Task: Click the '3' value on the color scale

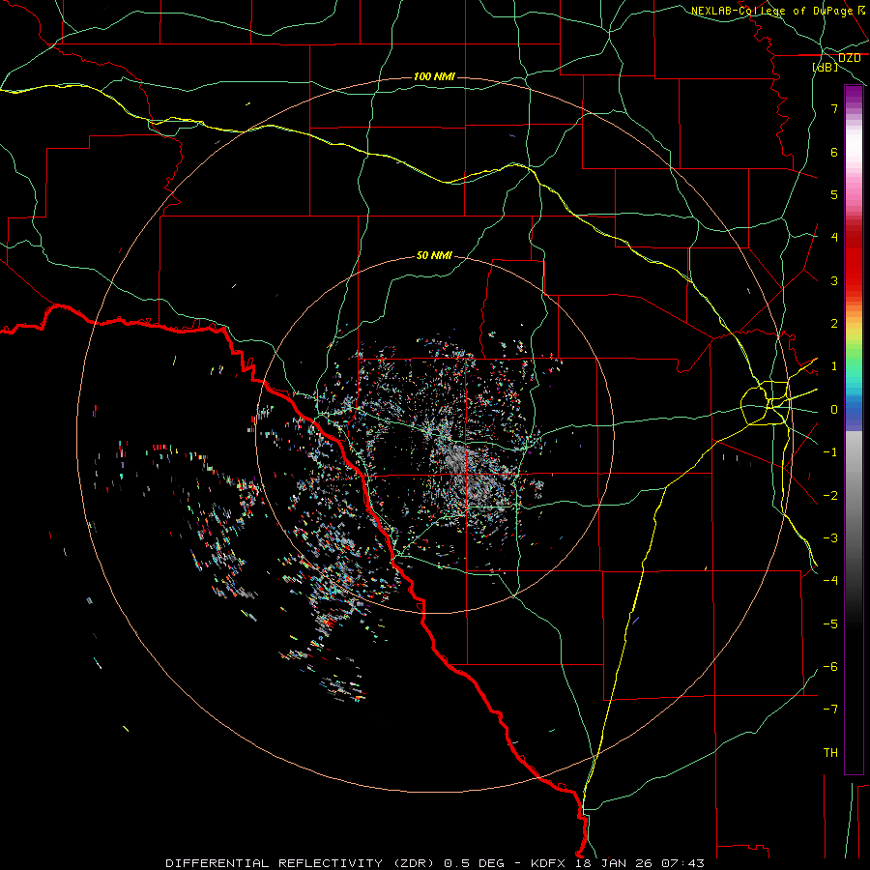Action: pyautogui.click(x=834, y=280)
